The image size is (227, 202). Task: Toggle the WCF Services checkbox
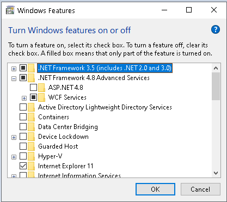[x=33, y=97]
